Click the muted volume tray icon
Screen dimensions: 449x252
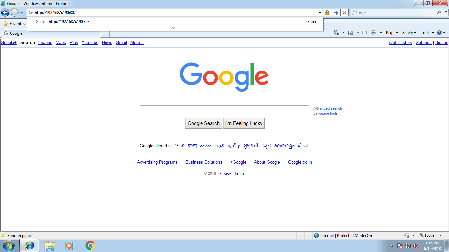(416, 246)
